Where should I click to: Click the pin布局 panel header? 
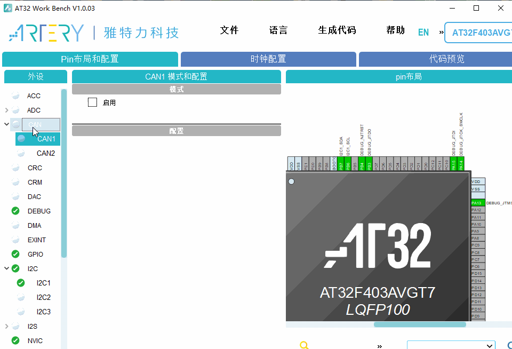pyautogui.click(x=399, y=76)
